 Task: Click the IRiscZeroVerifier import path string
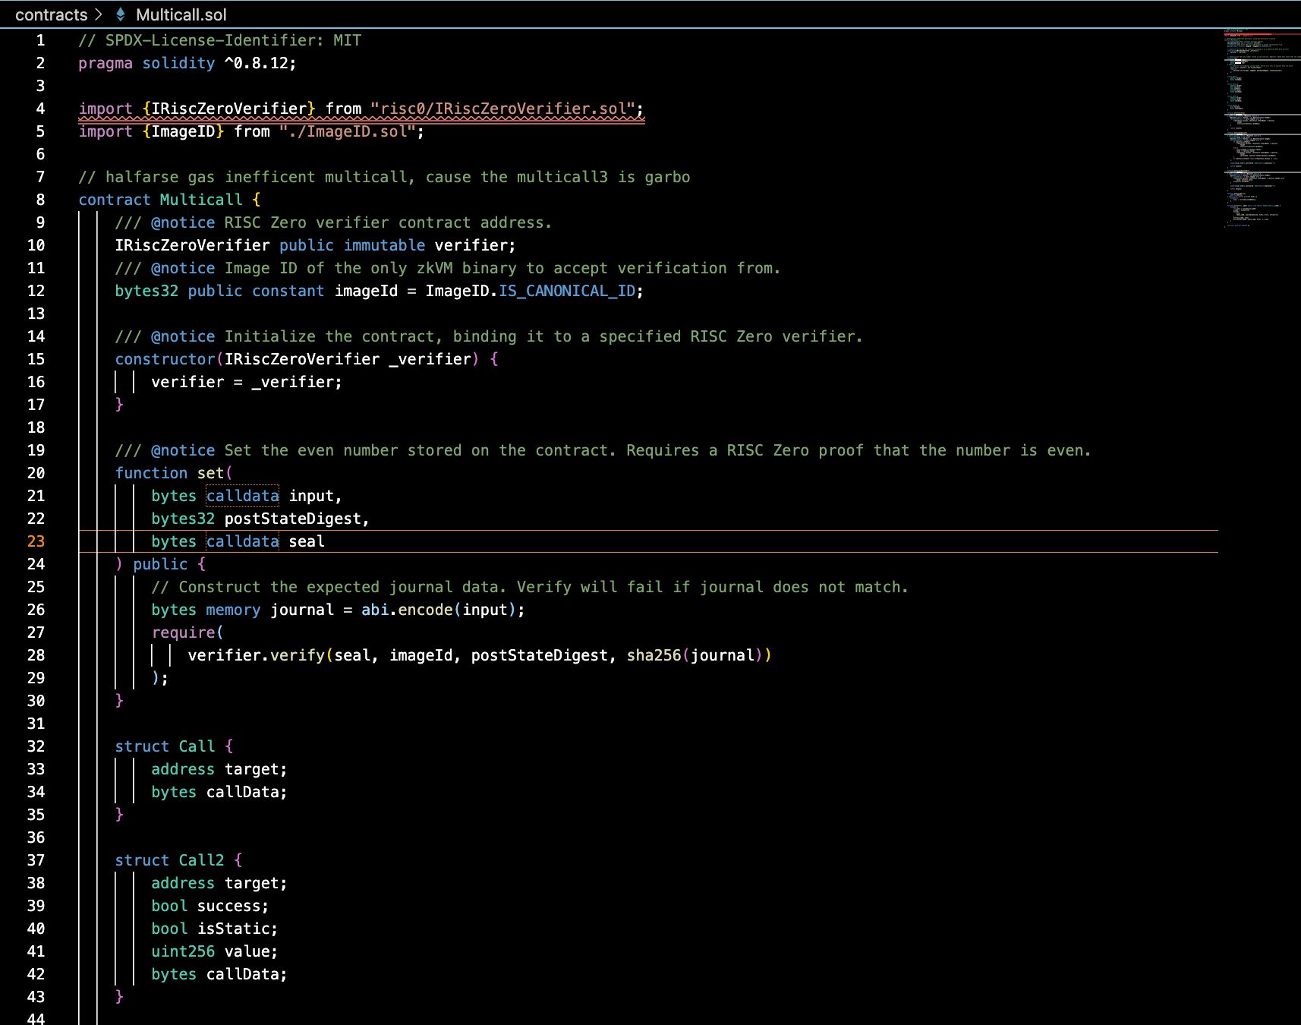[502, 109]
